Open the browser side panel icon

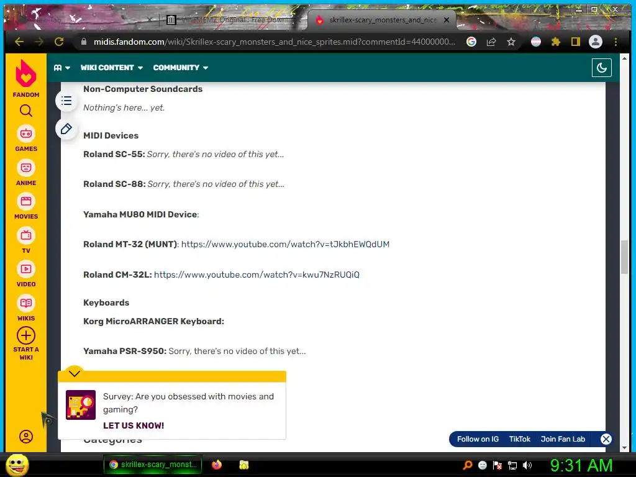[x=576, y=42]
